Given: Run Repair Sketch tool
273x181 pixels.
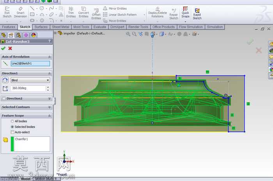Looking at the screenshot, I should (174, 14).
